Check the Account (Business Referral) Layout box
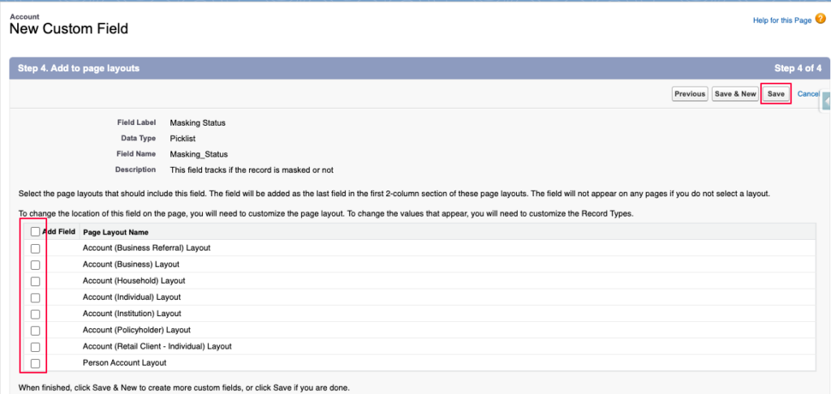Viewport: 831px width, 394px height. (x=35, y=248)
